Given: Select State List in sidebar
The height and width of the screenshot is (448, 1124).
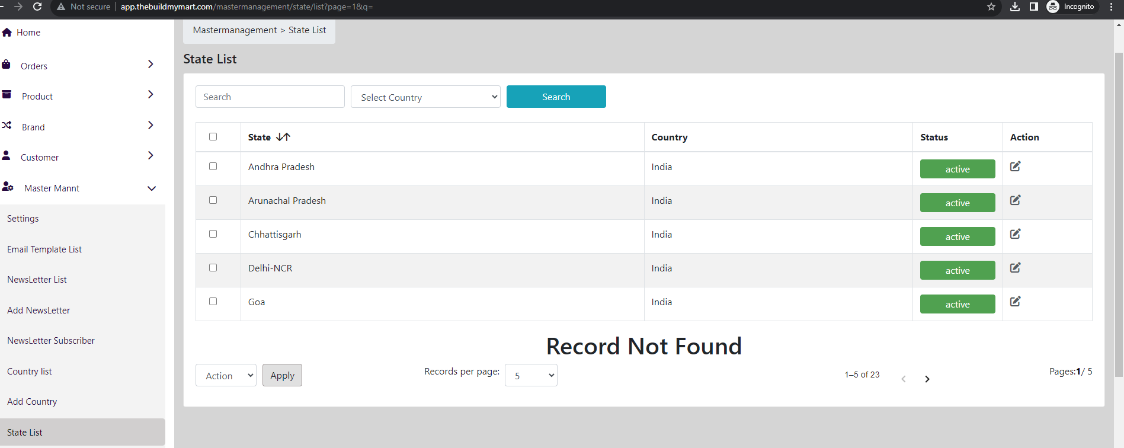Looking at the screenshot, I should [82, 432].
